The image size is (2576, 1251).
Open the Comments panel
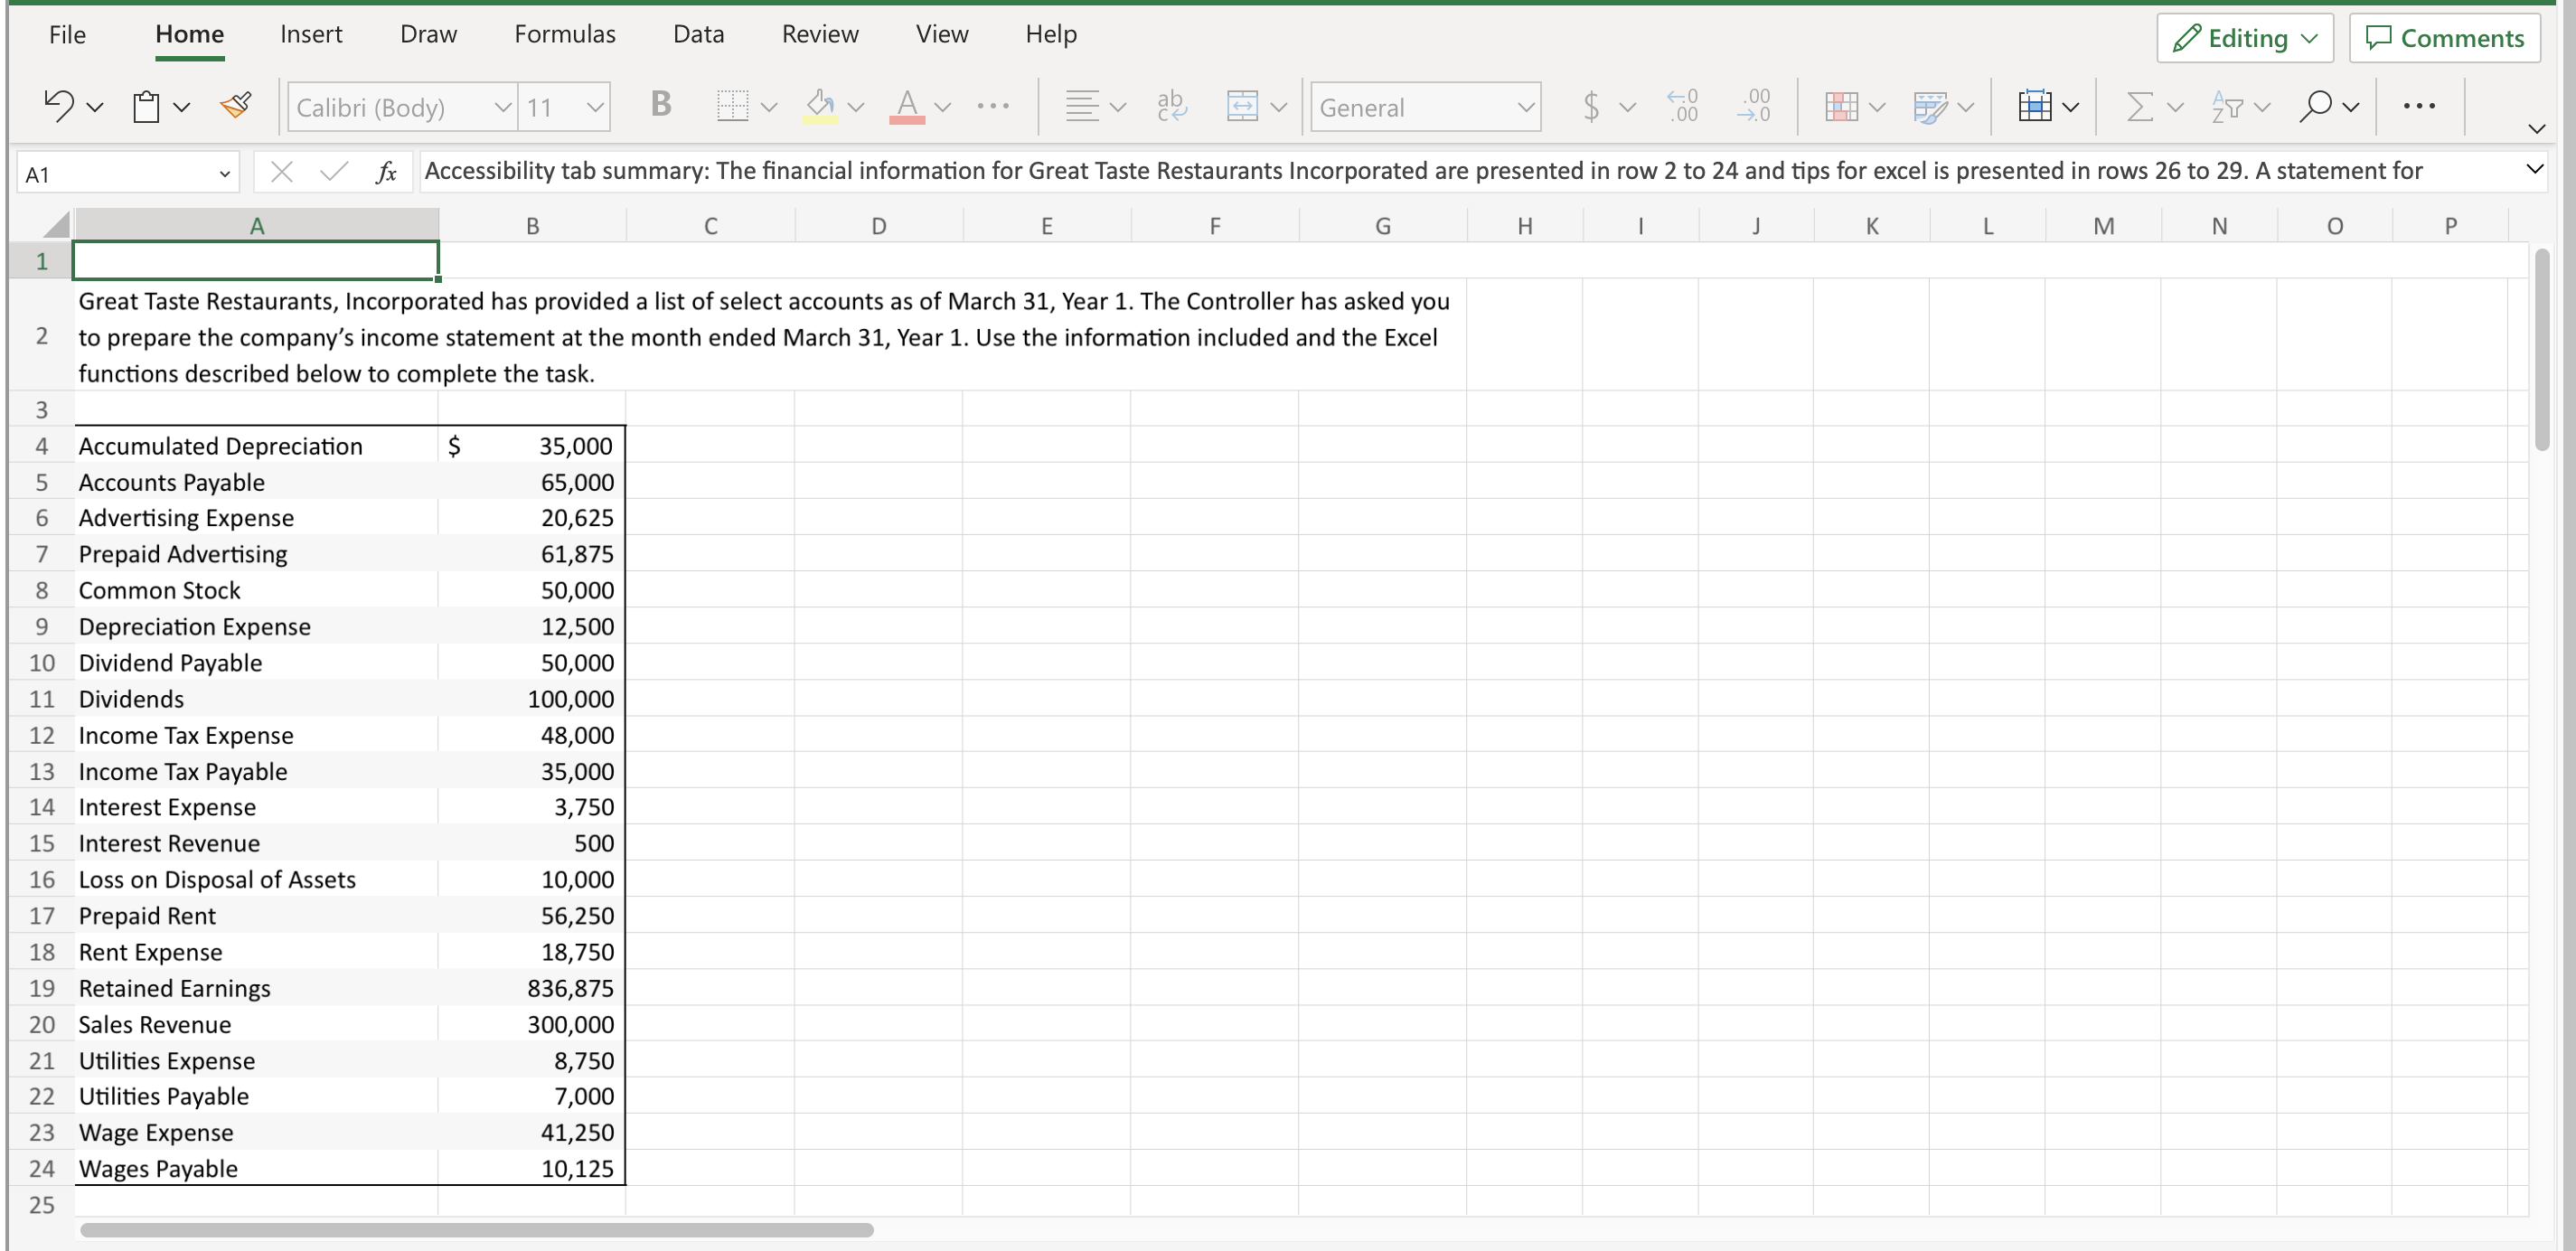click(2445, 38)
